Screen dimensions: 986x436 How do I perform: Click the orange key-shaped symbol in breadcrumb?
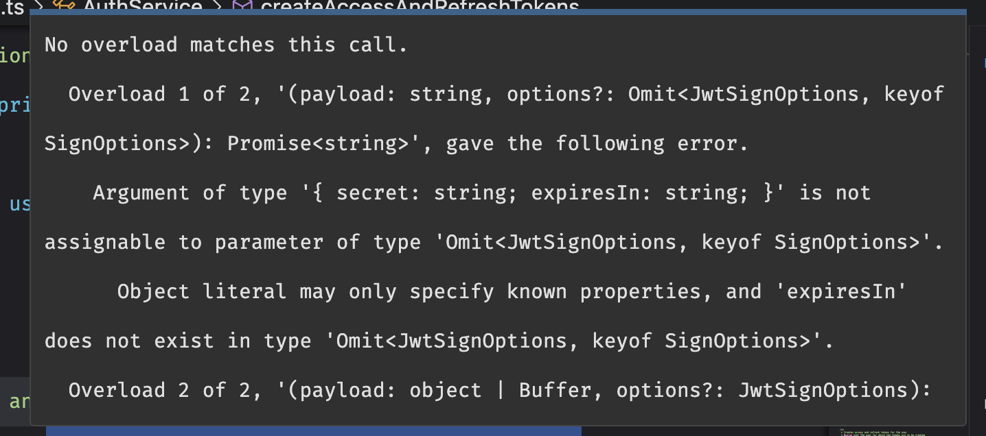click(64, 5)
